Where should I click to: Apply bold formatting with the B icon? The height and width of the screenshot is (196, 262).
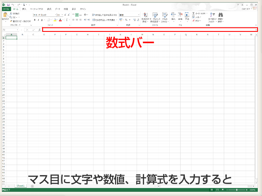(x=34, y=20)
